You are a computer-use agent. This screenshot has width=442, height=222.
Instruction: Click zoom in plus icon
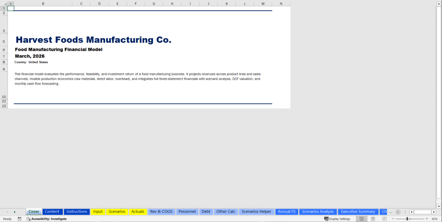[x=427, y=219]
